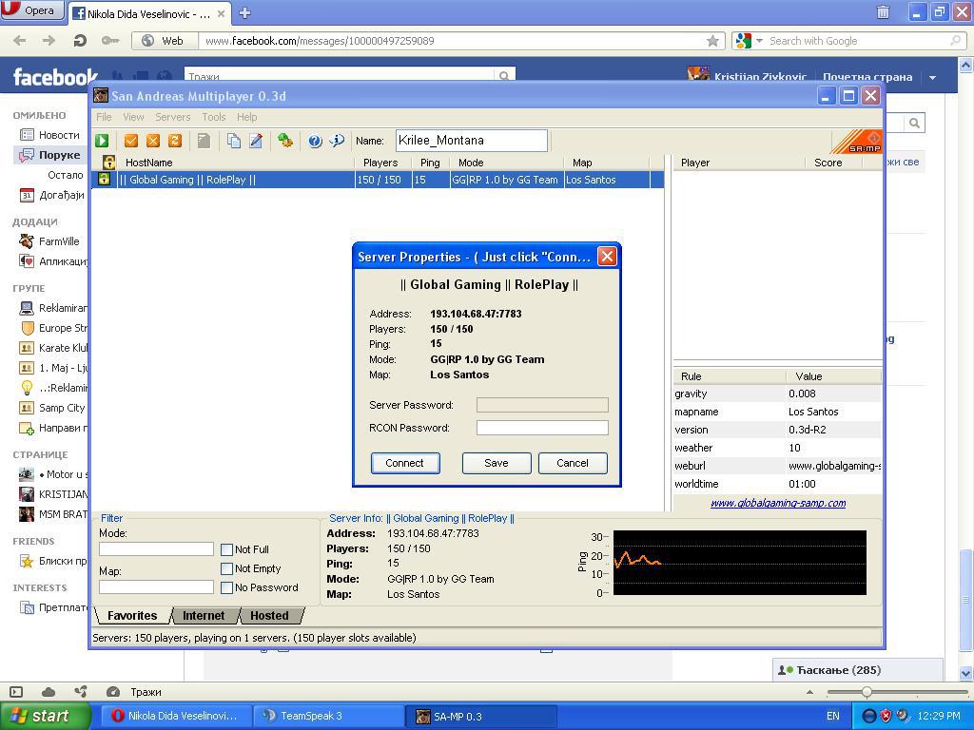Image resolution: width=974 pixels, height=730 pixels.
Task: Click the blue help question mark icon
Action: [x=315, y=141]
